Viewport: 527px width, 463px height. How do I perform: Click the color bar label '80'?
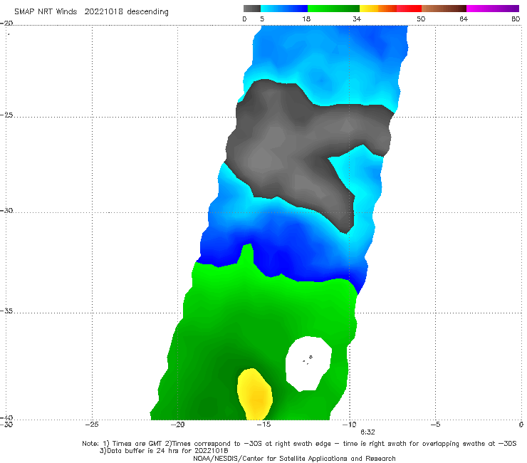pos(516,19)
